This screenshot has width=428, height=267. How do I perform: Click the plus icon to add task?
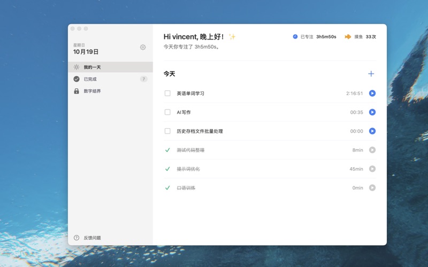click(371, 74)
